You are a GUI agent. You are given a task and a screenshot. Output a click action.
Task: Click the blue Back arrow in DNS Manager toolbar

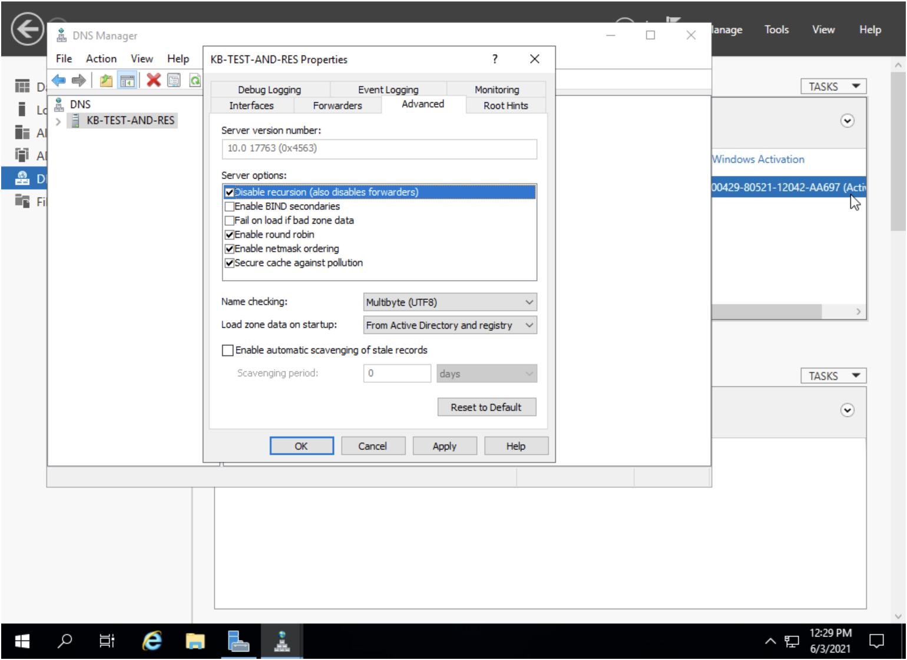point(58,80)
